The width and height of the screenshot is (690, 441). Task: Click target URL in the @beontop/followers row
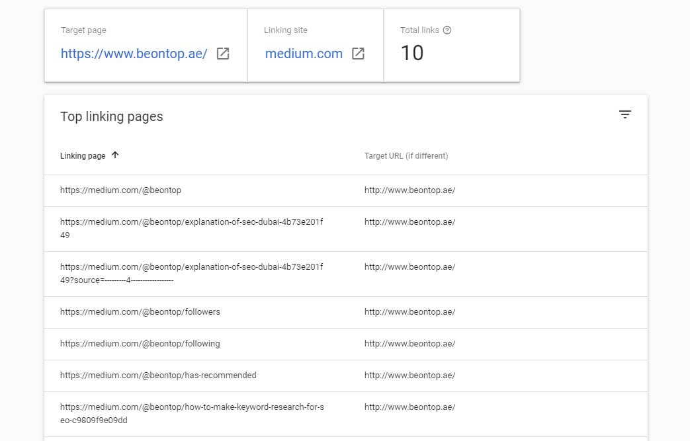point(410,311)
